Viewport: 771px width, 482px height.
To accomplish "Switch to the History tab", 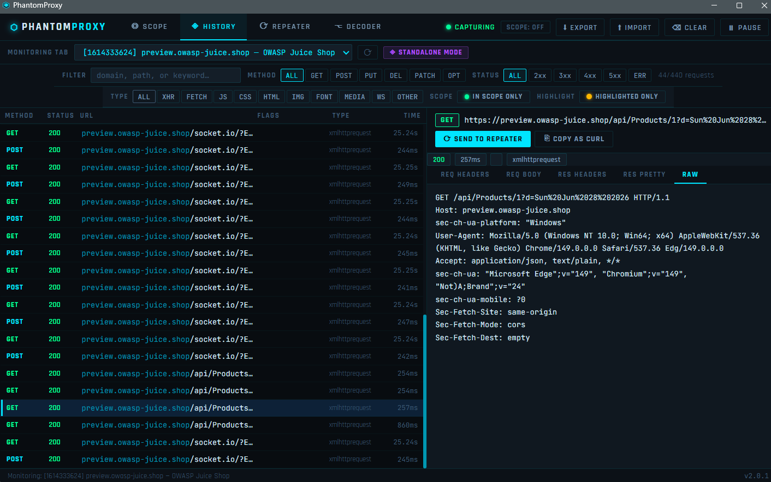I will [213, 26].
